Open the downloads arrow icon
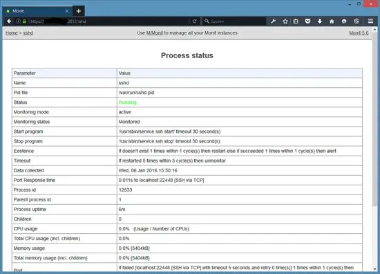 (320, 21)
